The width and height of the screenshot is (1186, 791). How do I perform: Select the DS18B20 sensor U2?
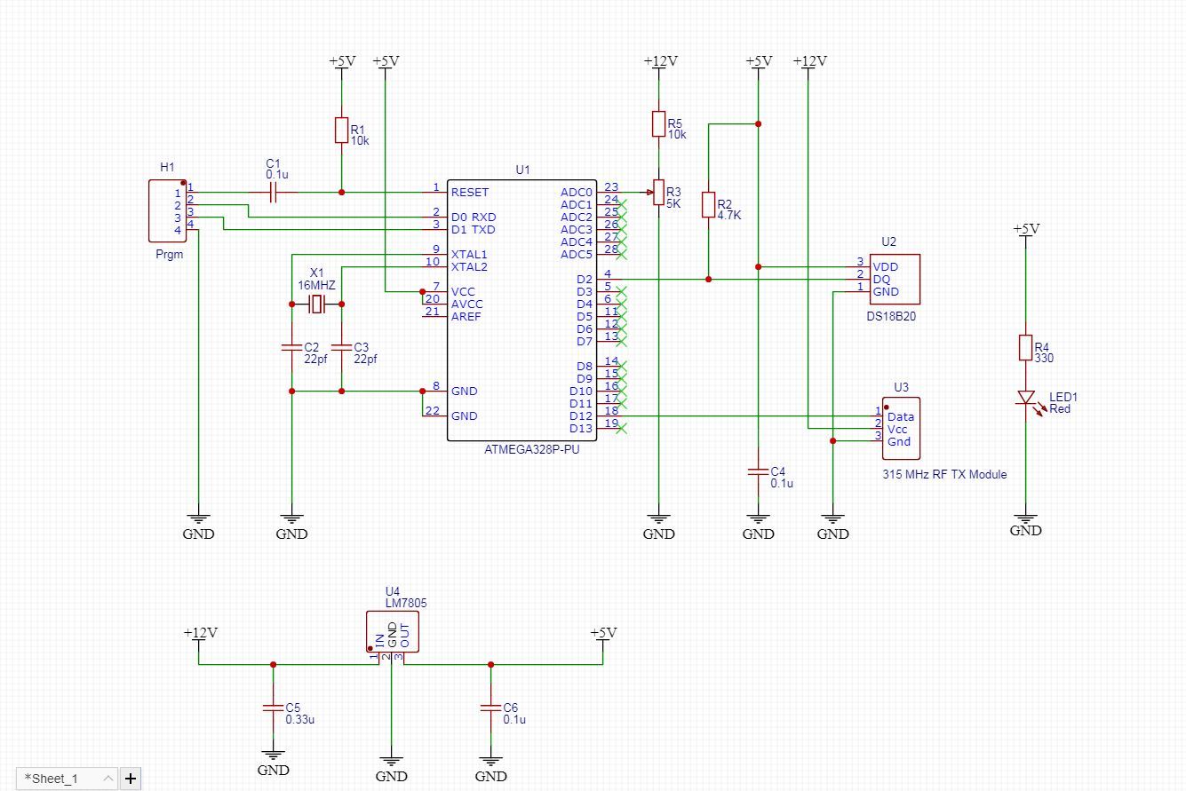click(895, 279)
